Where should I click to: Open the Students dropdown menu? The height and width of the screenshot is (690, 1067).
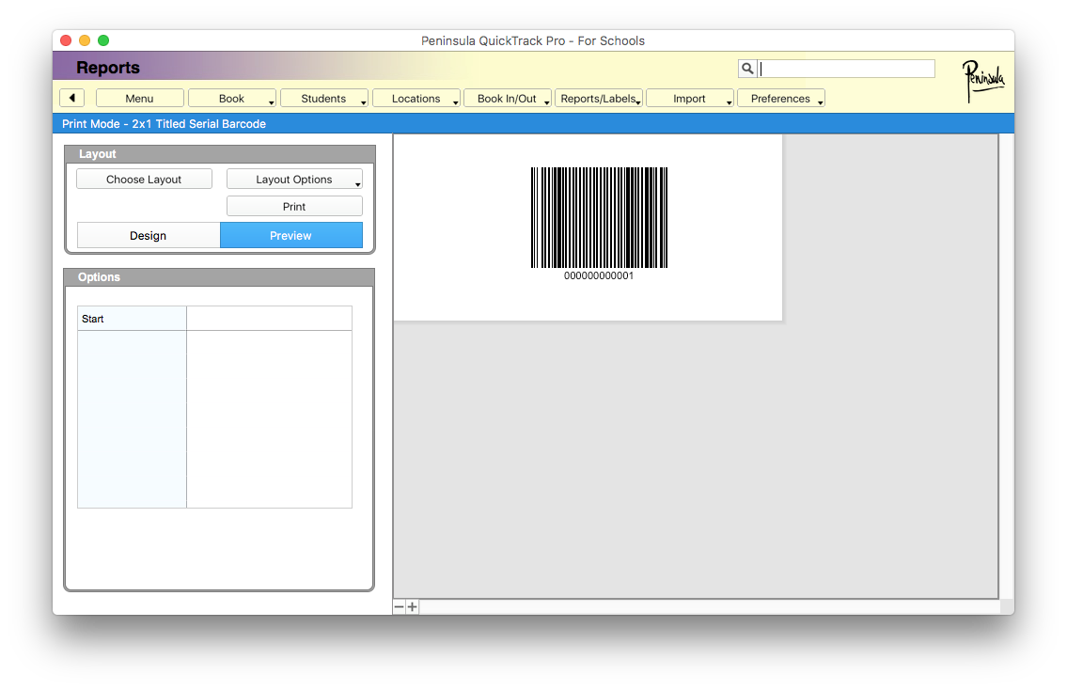(324, 98)
